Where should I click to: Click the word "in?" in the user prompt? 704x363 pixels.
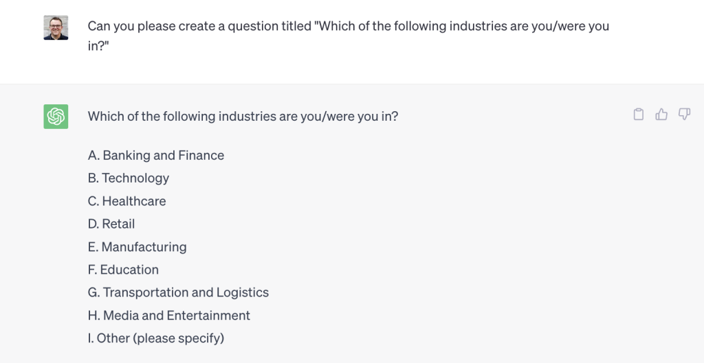pos(99,47)
